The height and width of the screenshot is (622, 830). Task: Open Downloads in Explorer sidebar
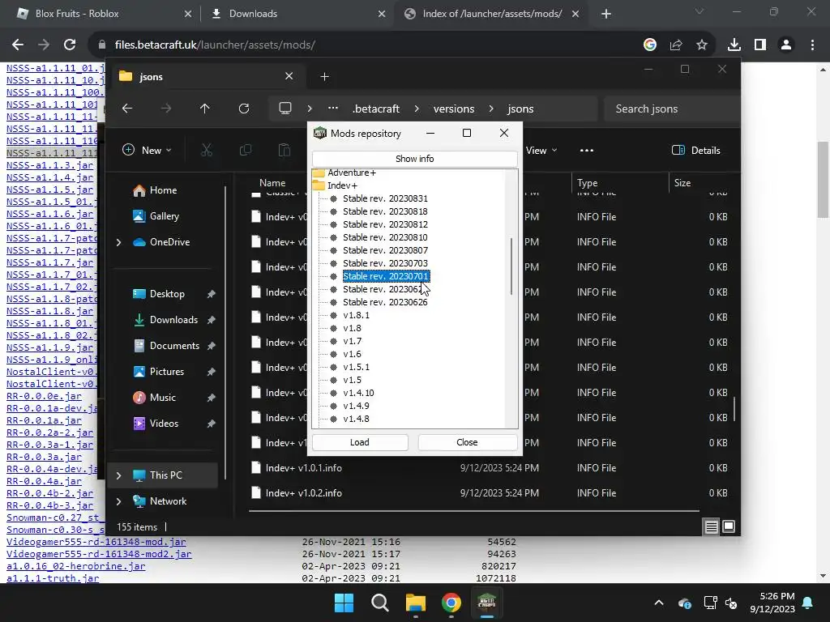pyautogui.click(x=173, y=320)
